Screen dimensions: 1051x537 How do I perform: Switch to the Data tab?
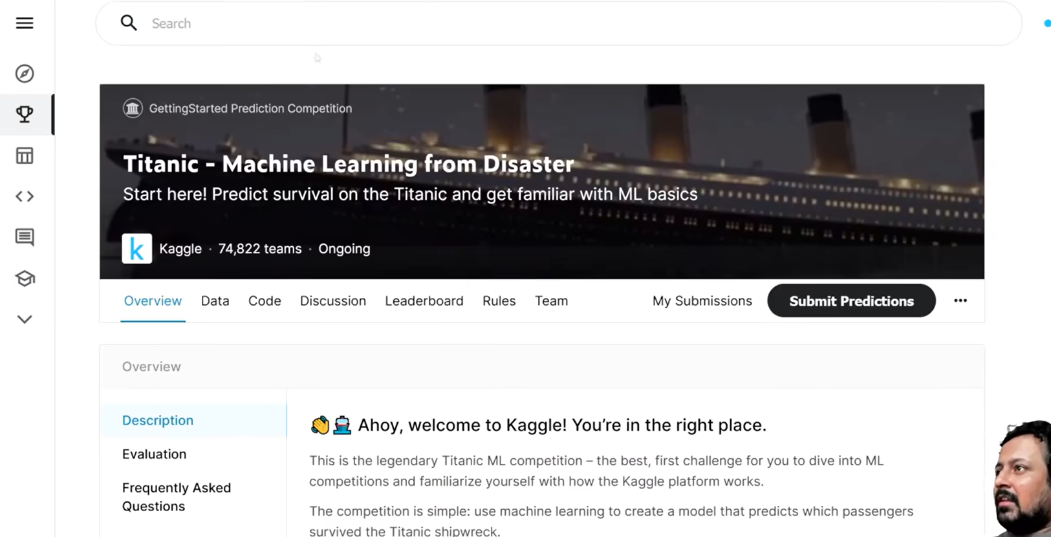coord(215,301)
